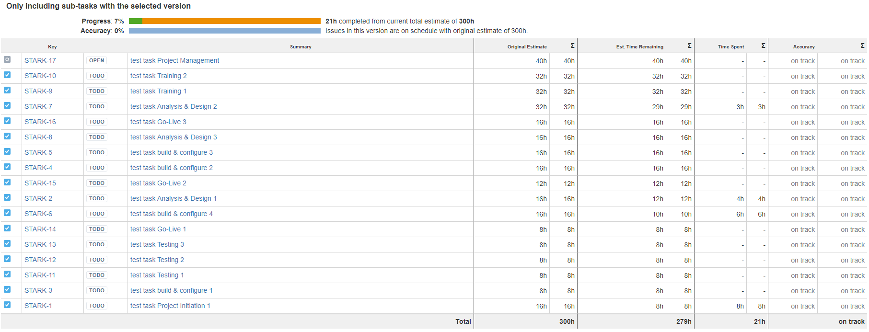The width and height of the screenshot is (869, 332).
Task: Click the 8h time spent for STARK-1
Action: click(740, 306)
